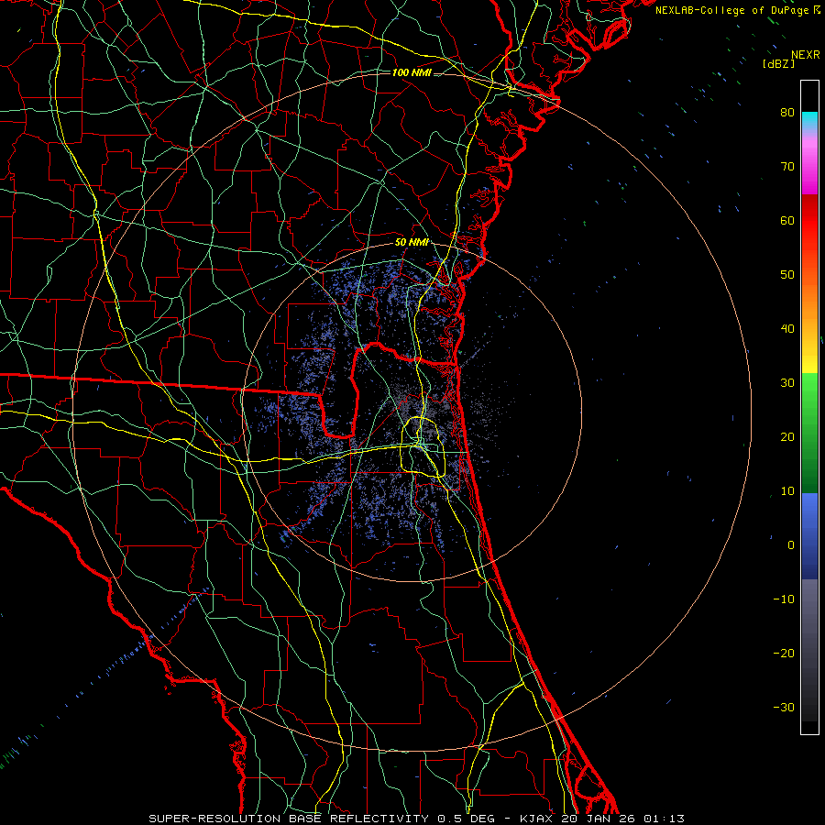
Task: Click the NEXLAB-College of DuPage credit text
Action: [731, 10]
